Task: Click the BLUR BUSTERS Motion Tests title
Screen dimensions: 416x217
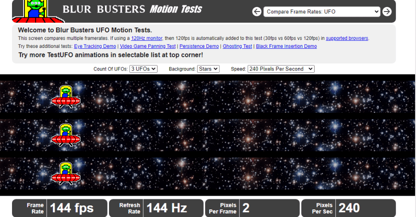Action: coord(132,9)
